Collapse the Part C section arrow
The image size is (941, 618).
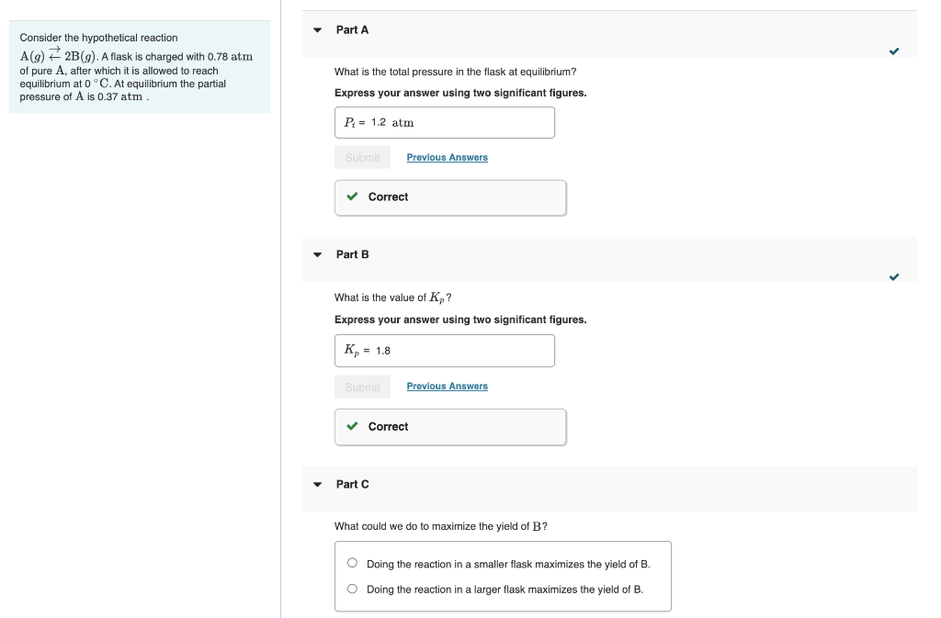coord(318,484)
